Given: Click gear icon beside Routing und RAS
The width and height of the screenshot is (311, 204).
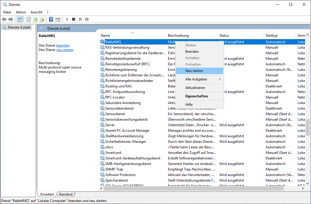Looking at the screenshot, I should click(x=102, y=86).
